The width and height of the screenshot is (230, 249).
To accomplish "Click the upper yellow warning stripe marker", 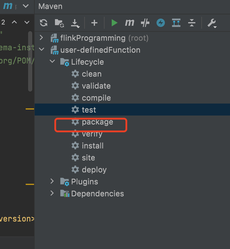I will 30,109.
